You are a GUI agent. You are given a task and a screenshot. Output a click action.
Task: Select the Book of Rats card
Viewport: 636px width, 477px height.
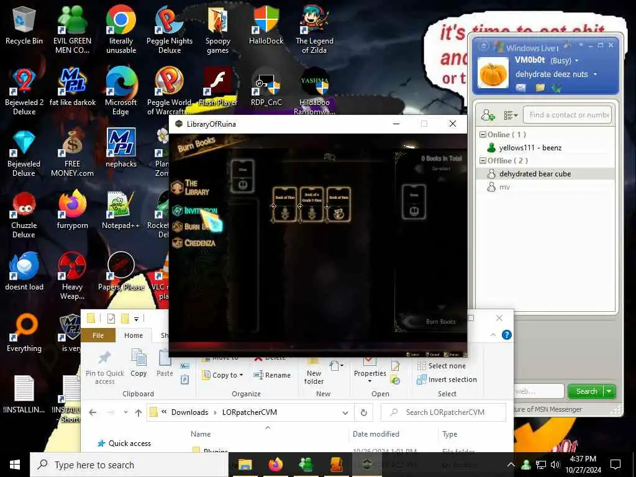(x=338, y=204)
